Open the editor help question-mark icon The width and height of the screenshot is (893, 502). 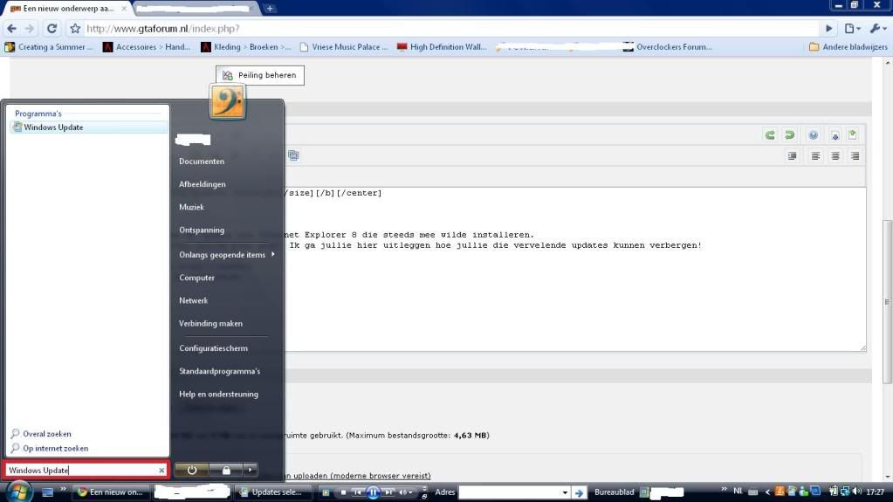(814, 135)
